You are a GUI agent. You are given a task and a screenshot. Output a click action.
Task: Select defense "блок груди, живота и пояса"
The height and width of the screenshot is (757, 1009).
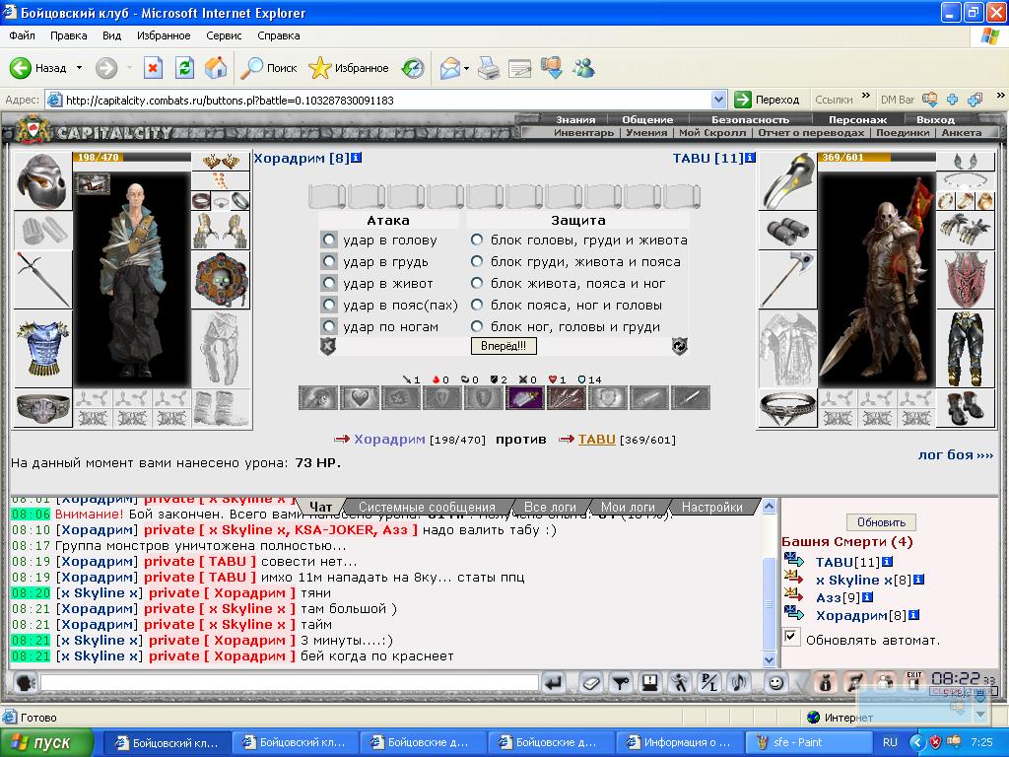coord(477,261)
